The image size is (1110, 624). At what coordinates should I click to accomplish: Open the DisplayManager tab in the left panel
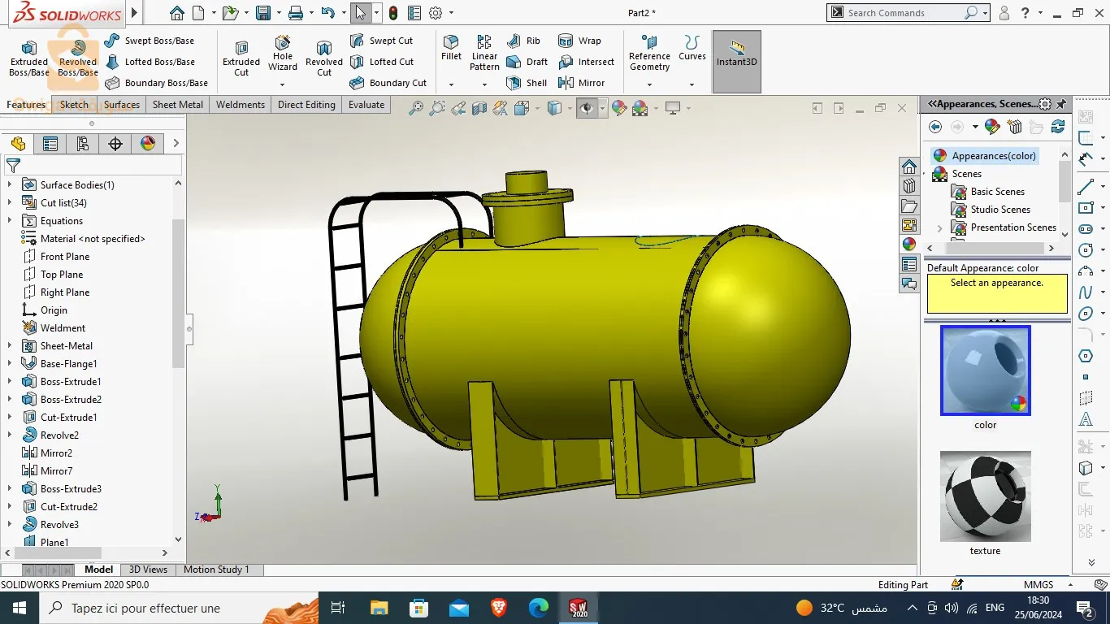[148, 144]
